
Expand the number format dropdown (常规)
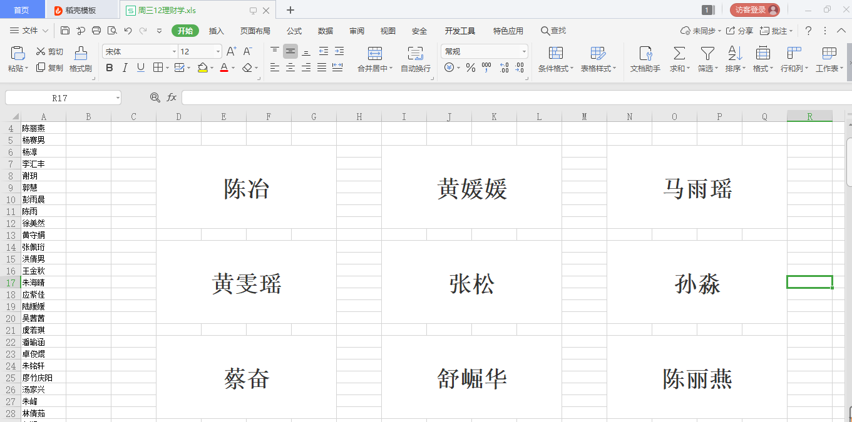coord(523,51)
